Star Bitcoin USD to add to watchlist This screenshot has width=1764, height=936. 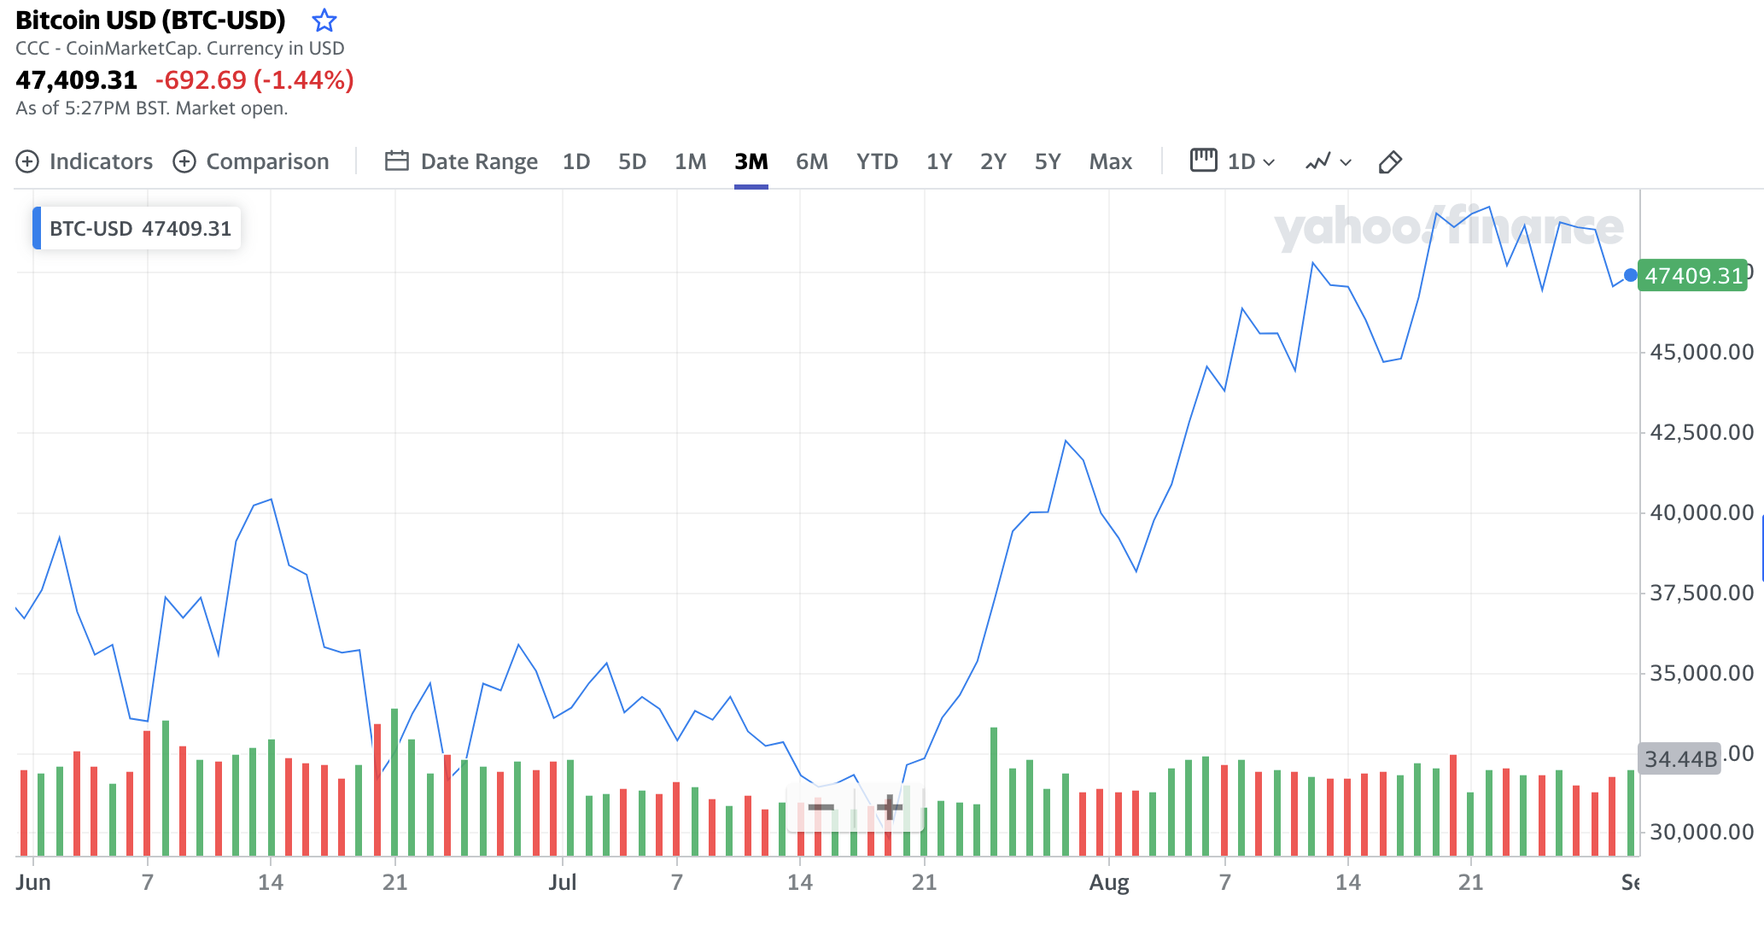click(x=324, y=20)
